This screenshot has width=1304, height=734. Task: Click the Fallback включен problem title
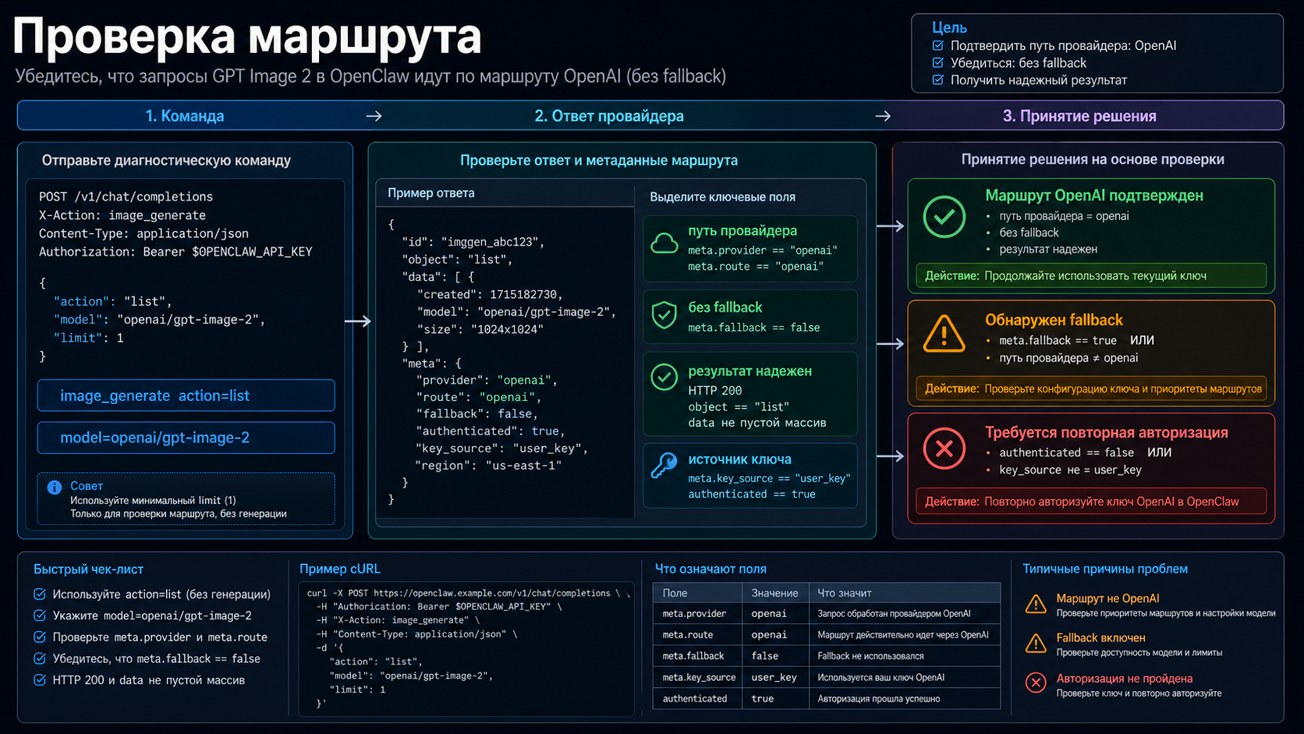pyautogui.click(x=1100, y=638)
